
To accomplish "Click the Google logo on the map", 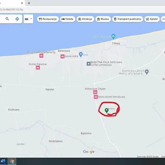I will tap(89, 152).
